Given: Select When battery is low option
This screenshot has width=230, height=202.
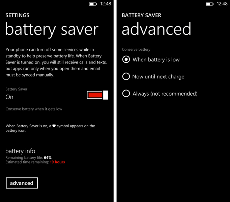Looking at the screenshot, I should click(x=151, y=59).
